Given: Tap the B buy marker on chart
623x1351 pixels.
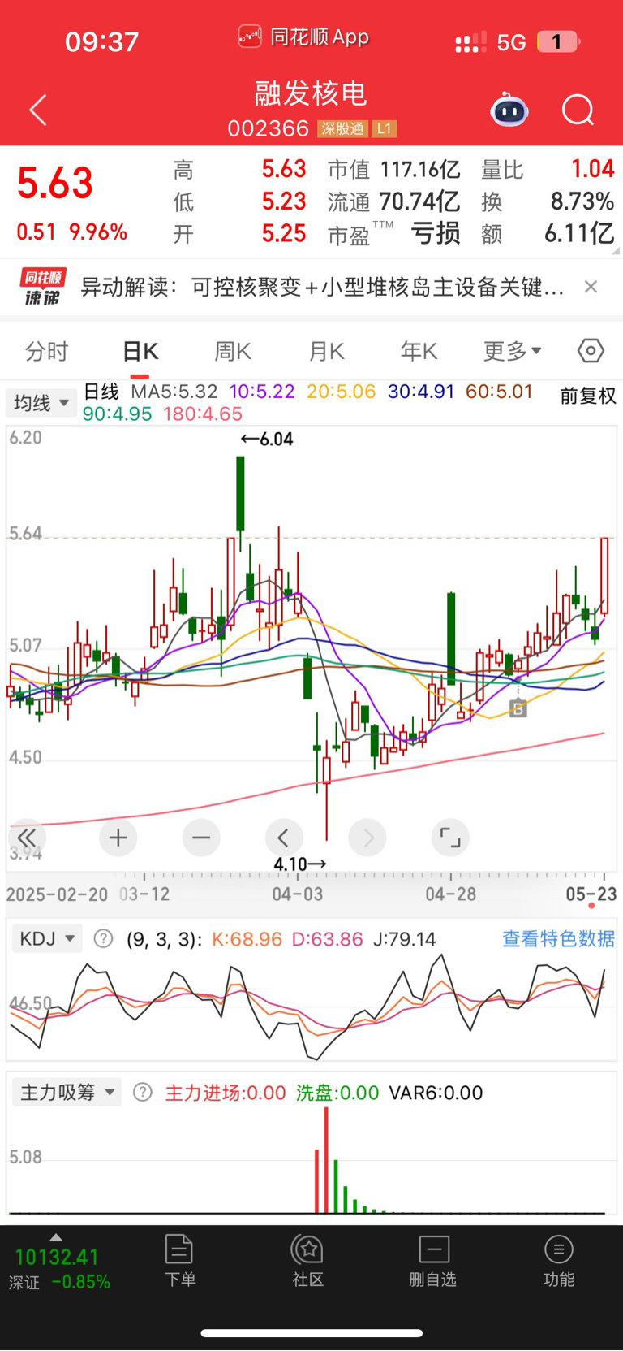Looking at the screenshot, I should [x=518, y=708].
